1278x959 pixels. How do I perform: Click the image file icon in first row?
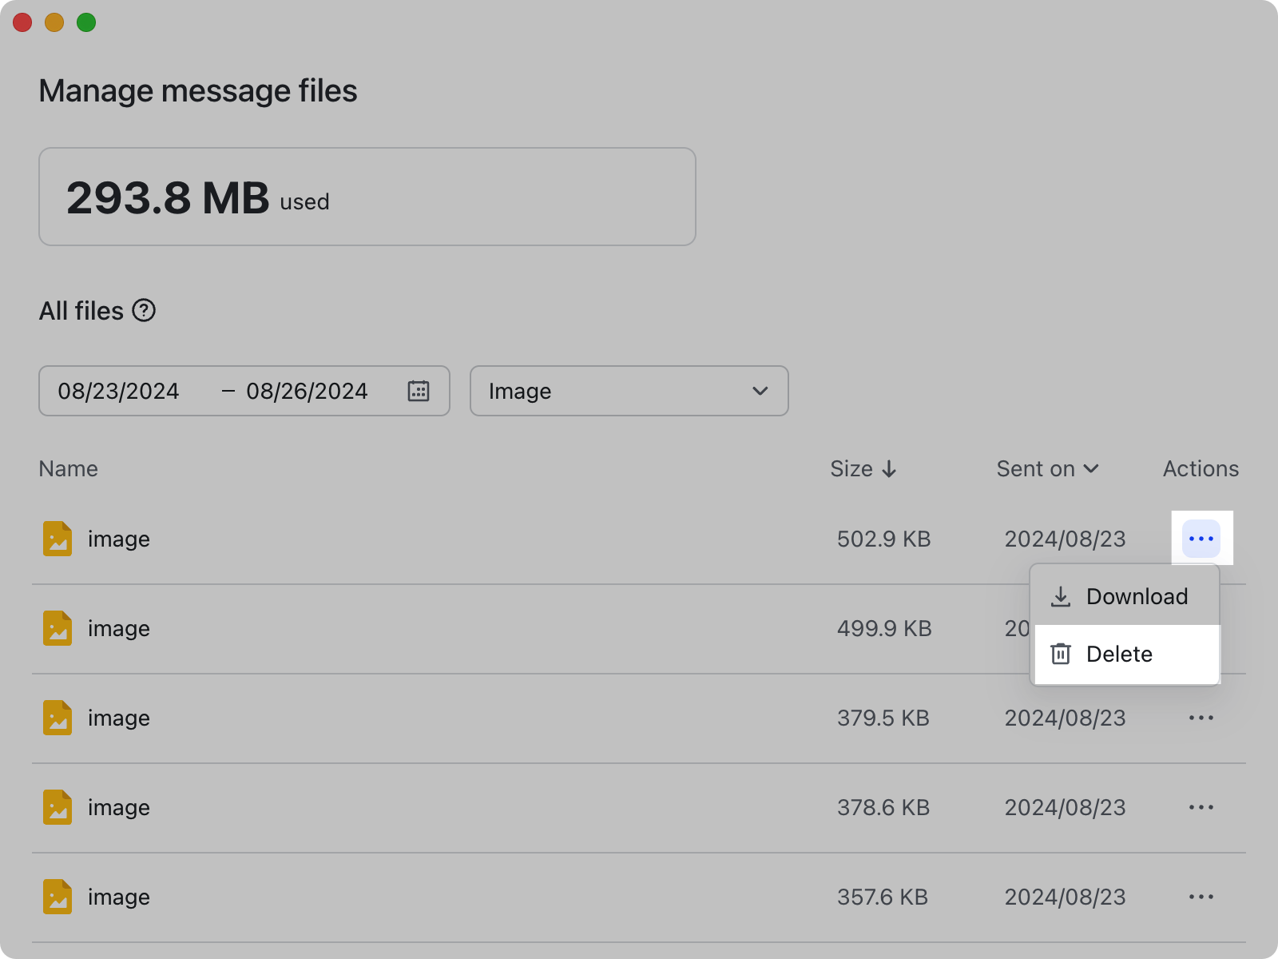pos(57,539)
